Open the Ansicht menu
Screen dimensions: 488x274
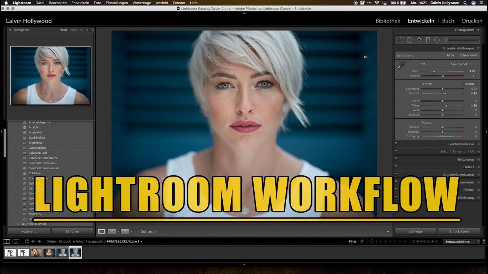pyautogui.click(x=162, y=3)
